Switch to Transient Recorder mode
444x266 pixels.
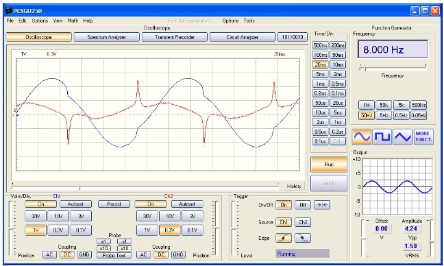[175, 37]
